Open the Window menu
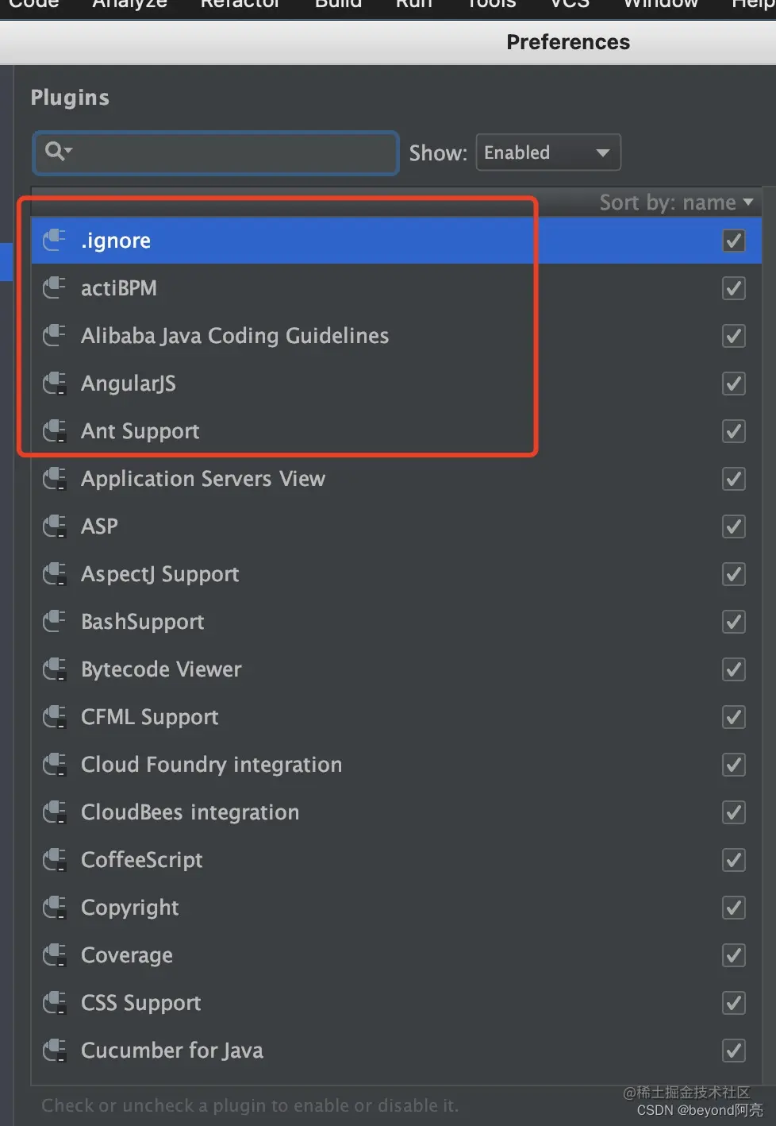776x1126 pixels. tap(660, 3)
